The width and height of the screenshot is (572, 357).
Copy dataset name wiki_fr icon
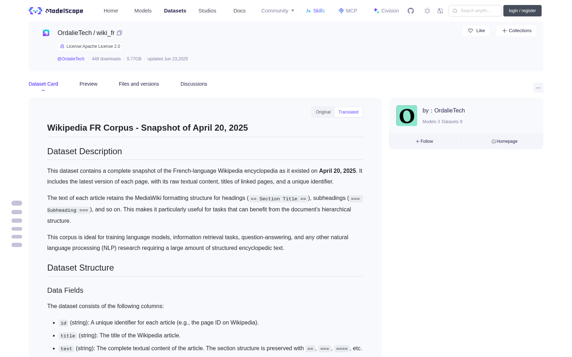119,33
